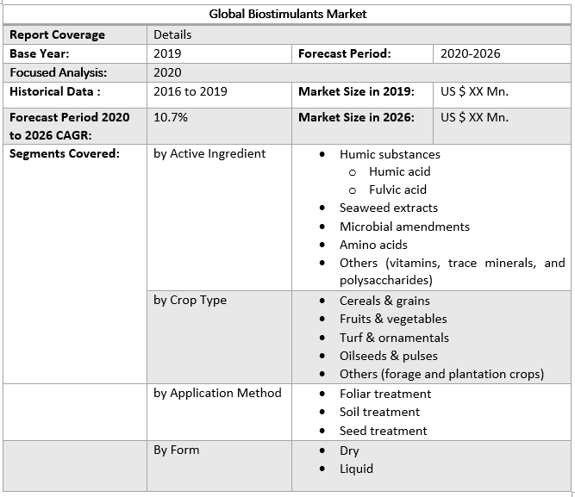This screenshot has width=575, height=497.
Task: Click the Microbial amendments entry
Action: pyautogui.click(x=404, y=227)
